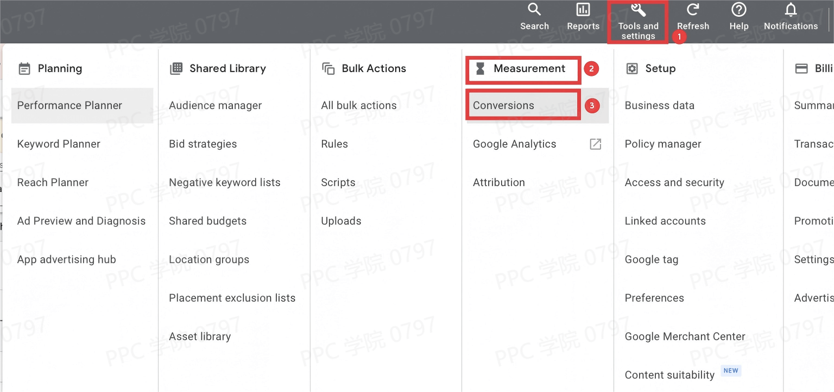
Task: Open the Help question mark icon
Action: [738, 10]
